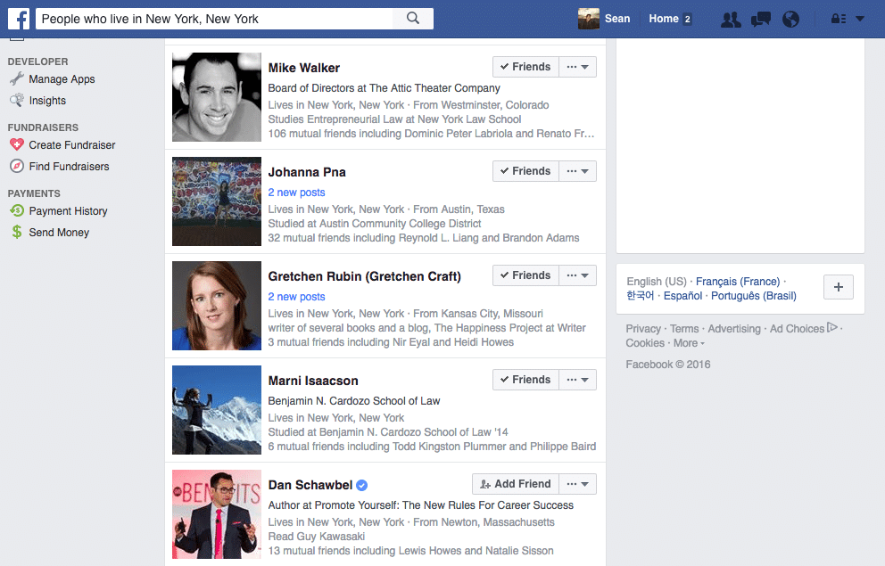This screenshot has width=885, height=566.
Task: Open Johanna Pna's profile photo
Action: pyautogui.click(x=217, y=201)
